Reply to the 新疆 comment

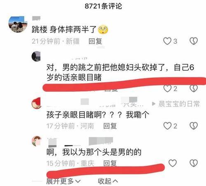click(x=95, y=41)
